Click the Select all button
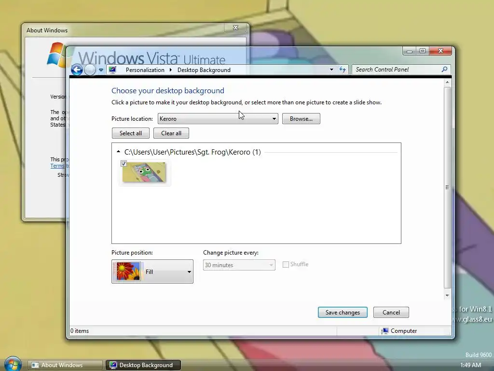This screenshot has height=371, width=494. point(130,133)
